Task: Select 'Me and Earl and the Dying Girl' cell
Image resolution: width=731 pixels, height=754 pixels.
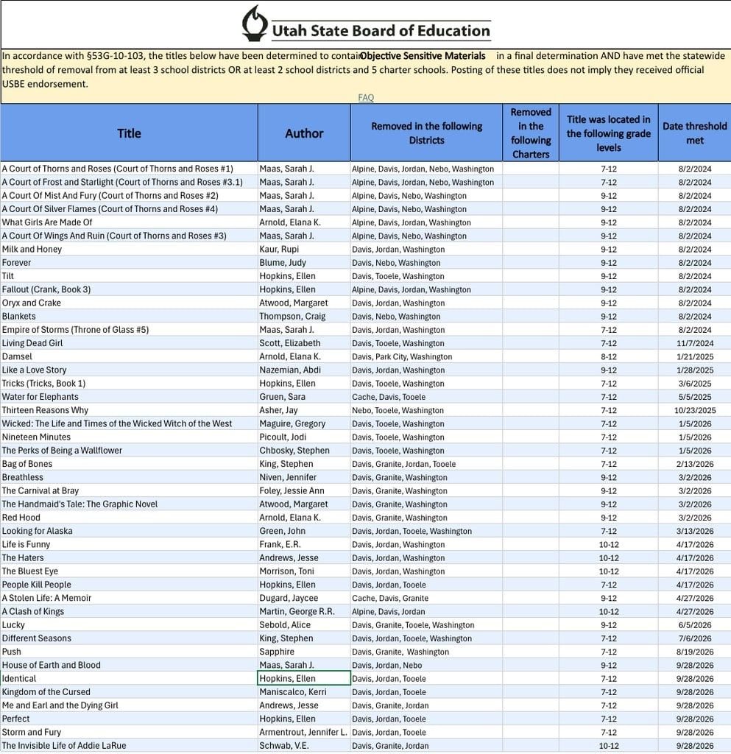Action: 129,706
